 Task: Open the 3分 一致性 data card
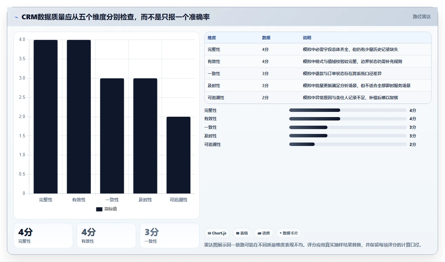tap(169, 235)
